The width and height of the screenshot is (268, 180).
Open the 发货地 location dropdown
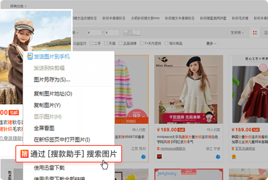[x=237, y=32]
